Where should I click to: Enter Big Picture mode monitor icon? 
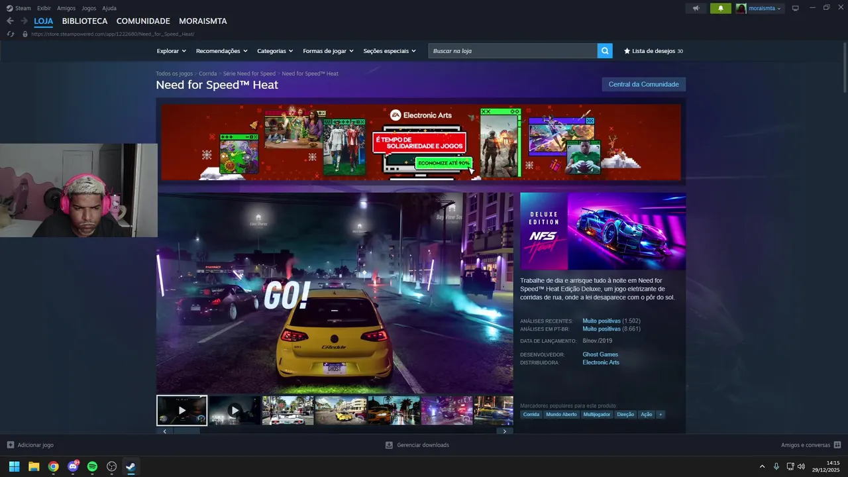point(796,9)
